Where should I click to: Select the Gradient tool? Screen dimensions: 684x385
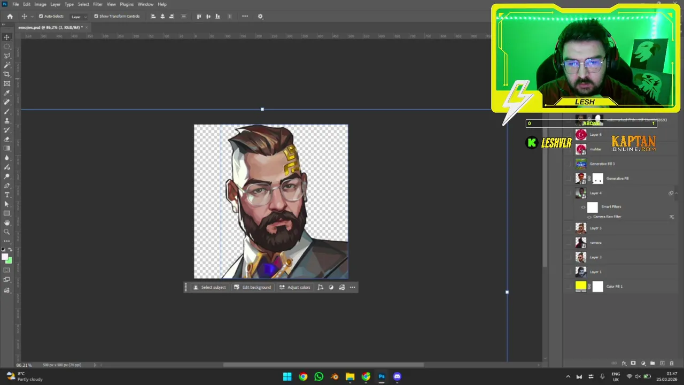click(7, 148)
